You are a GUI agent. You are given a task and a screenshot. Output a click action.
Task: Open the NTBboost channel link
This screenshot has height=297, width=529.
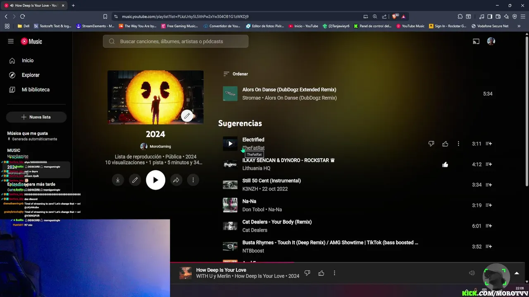coord(253,251)
